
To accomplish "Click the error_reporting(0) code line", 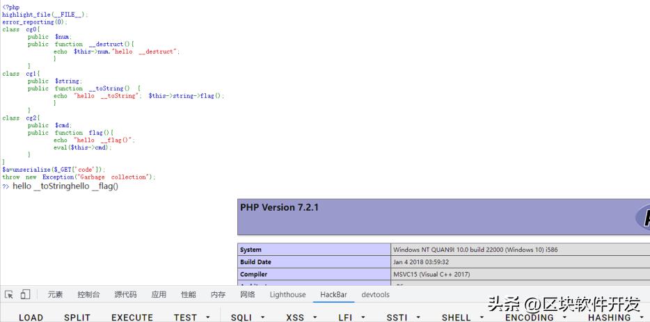I will [x=34, y=22].
